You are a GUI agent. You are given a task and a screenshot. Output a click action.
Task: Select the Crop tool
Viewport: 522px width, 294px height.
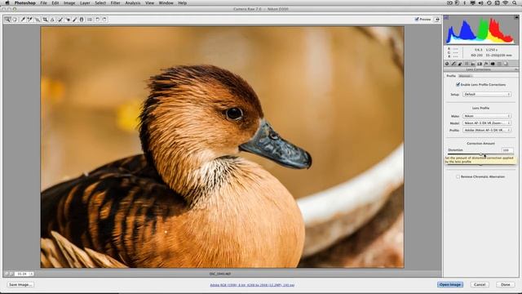click(x=45, y=20)
